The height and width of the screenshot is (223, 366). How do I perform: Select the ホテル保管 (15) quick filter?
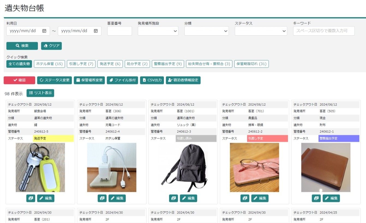49,64
